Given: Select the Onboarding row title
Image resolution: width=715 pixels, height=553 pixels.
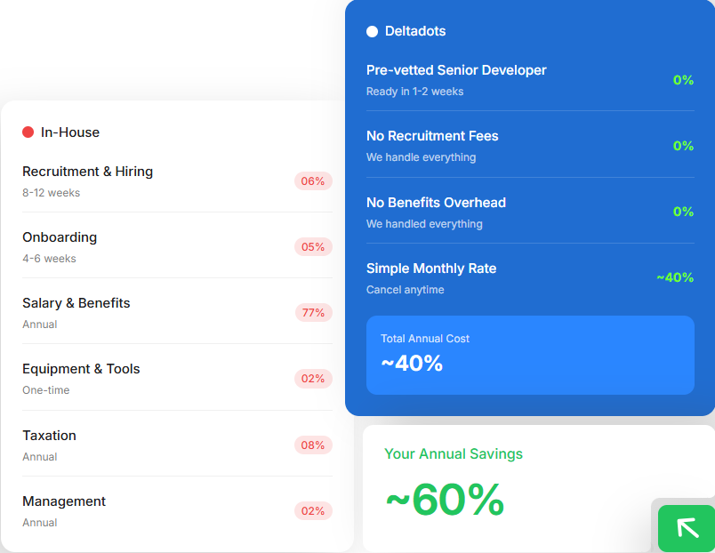Looking at the screenshot, I should coord(60,237).
